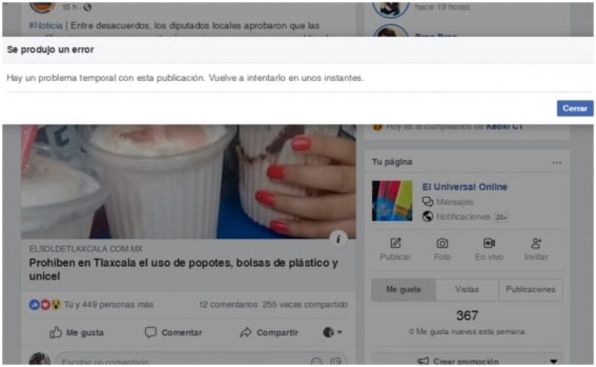The width and height of the screenshot is (596, 367).
Task: Open the Prohíben en Tlaxcala article headline
Action: point(183,269)
